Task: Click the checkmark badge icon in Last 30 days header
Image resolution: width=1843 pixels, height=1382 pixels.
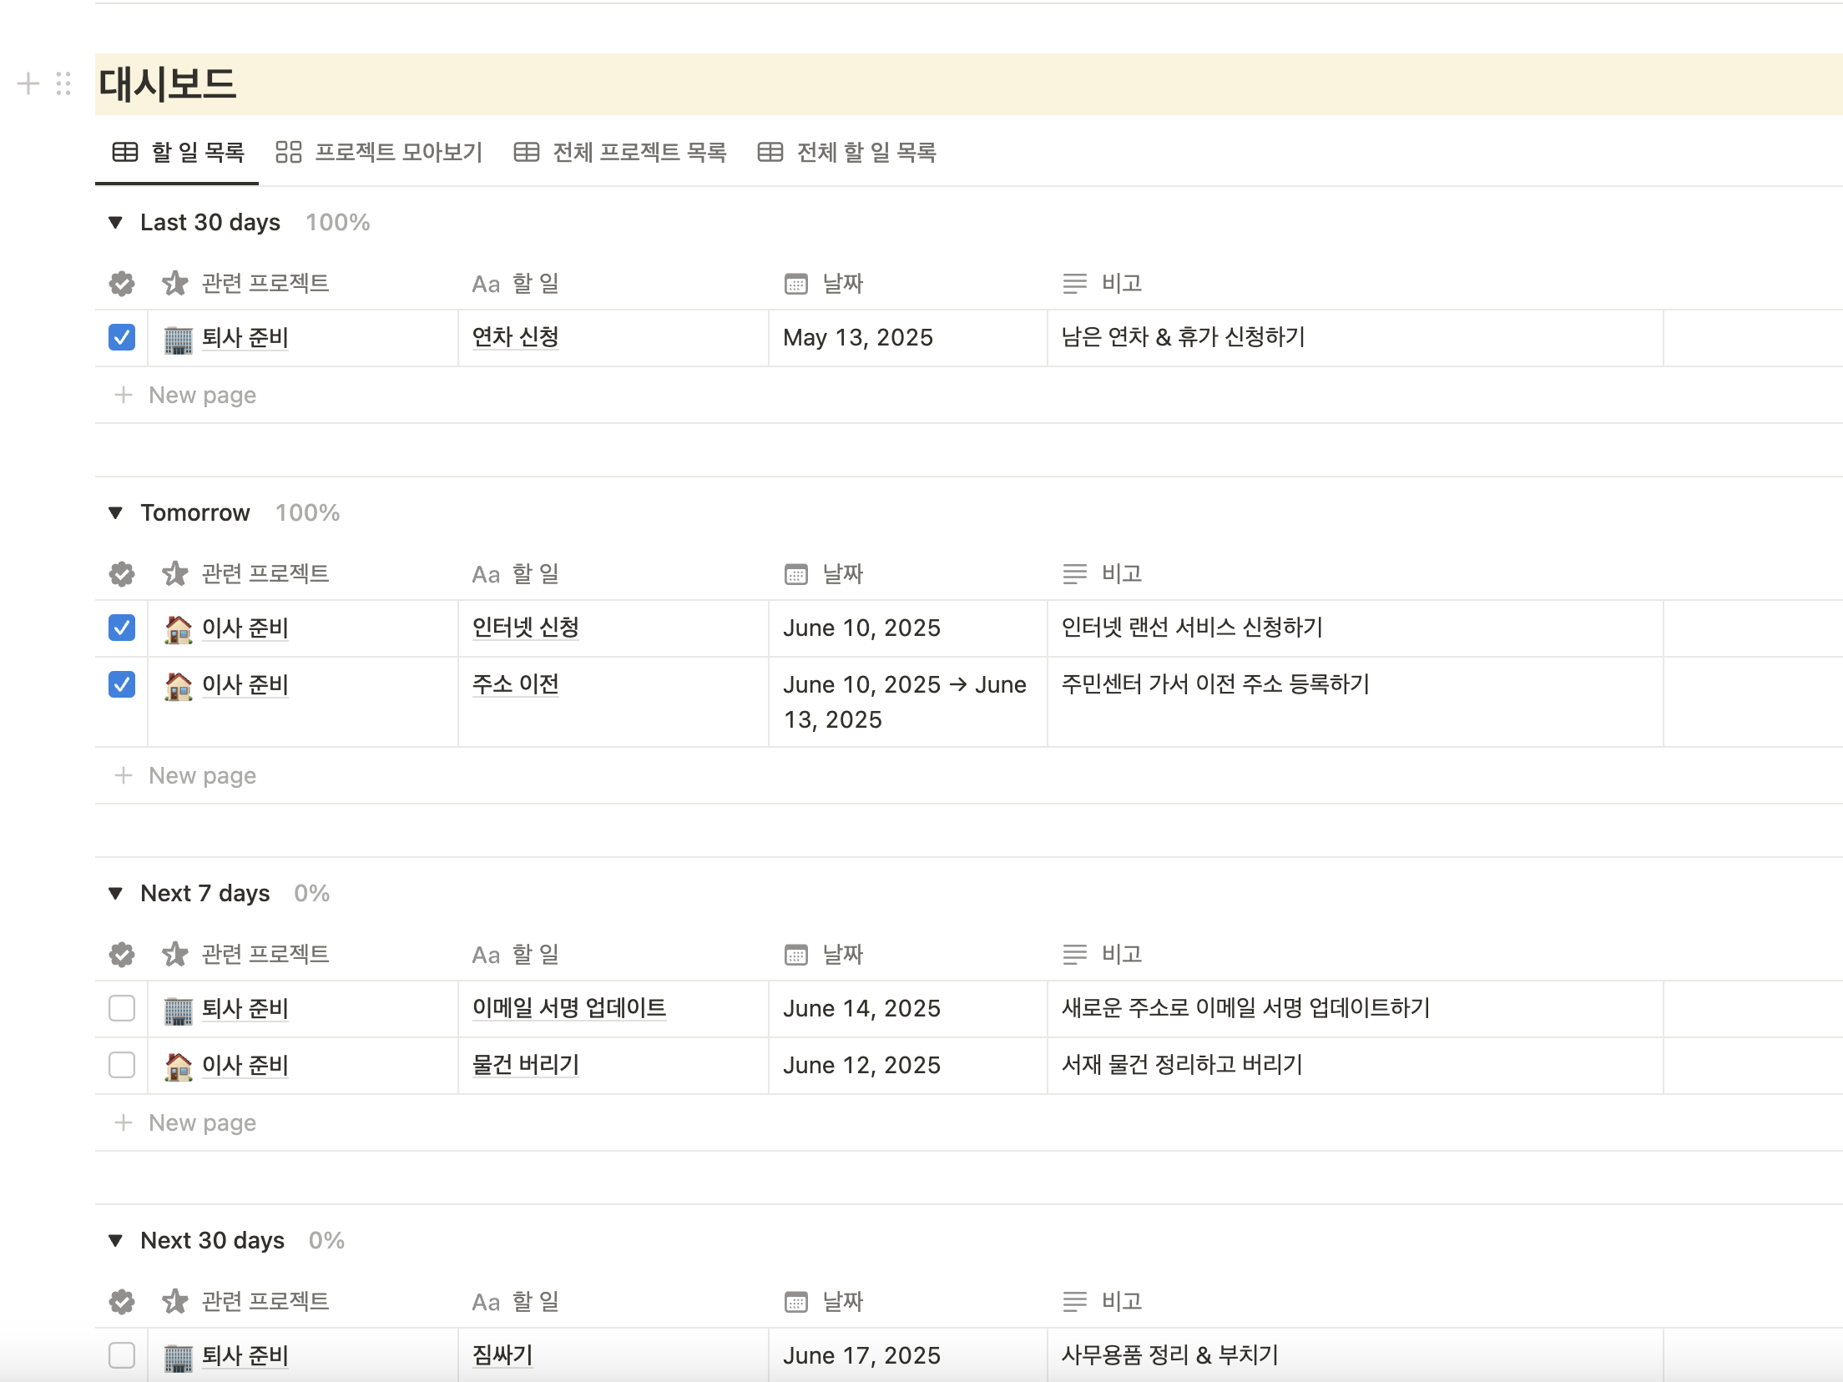Action: coord(122,284)
